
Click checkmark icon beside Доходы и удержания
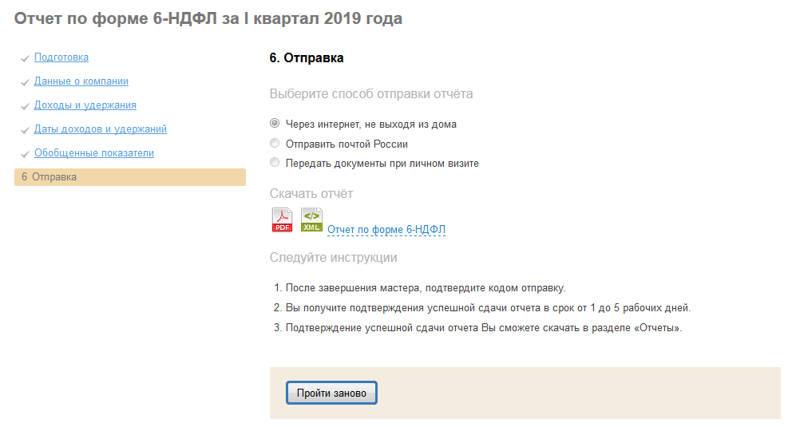pos(26,106)
